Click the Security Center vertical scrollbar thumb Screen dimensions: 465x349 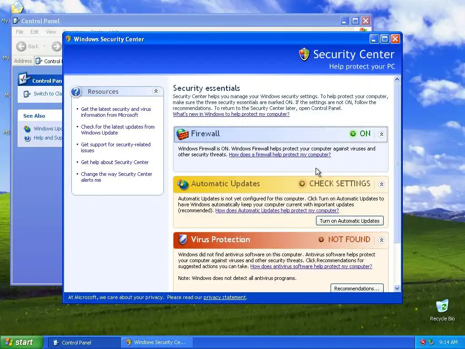click(x=397, y=163)
